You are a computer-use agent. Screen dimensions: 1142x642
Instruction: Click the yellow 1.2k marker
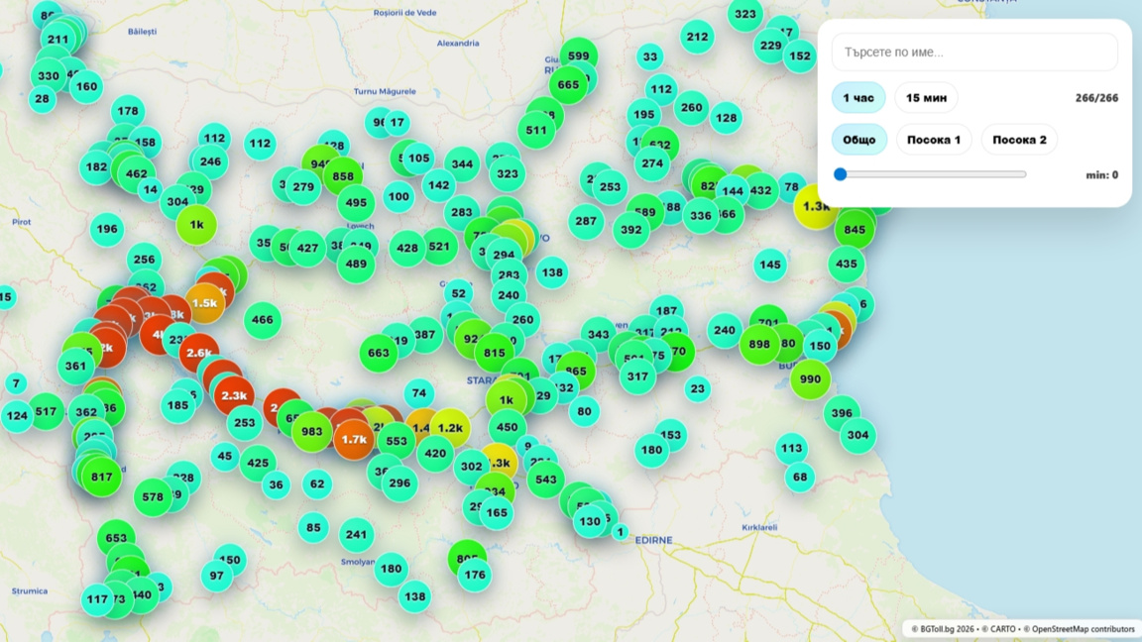pyautogui.click(x=450, y=428)
